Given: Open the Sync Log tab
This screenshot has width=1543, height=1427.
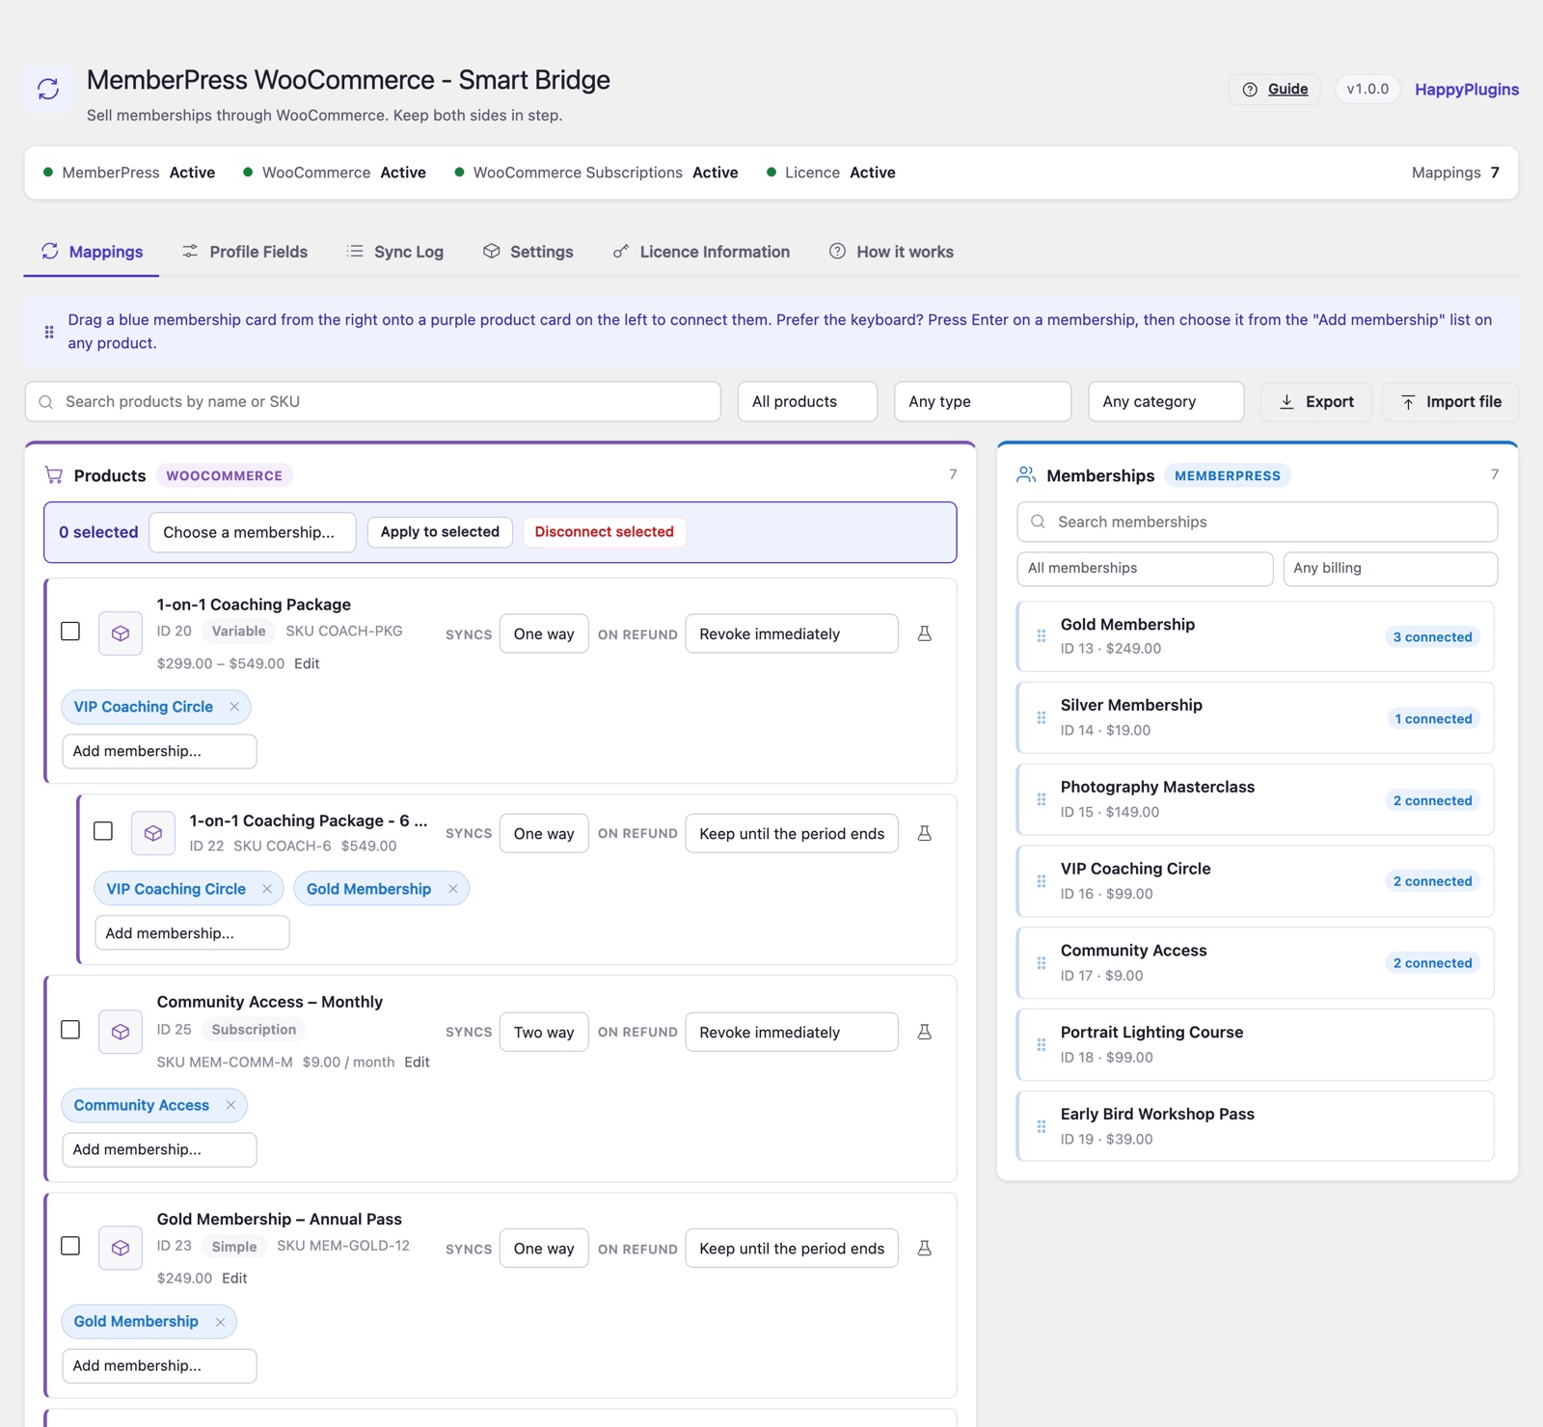Looking at the screenshot, I should (x=395, y=252).
